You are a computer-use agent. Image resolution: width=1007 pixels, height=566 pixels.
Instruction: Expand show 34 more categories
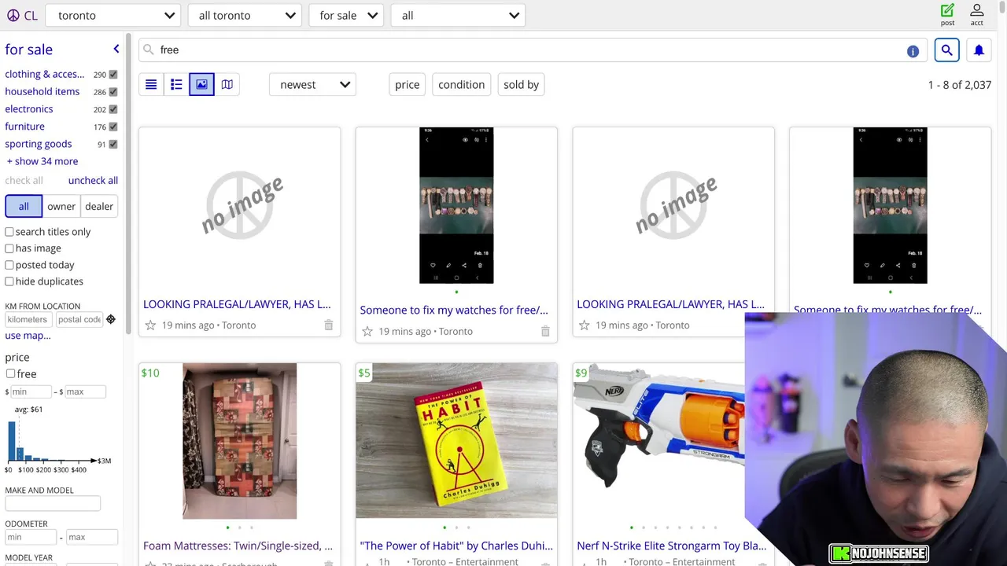(x=42, y=161)
